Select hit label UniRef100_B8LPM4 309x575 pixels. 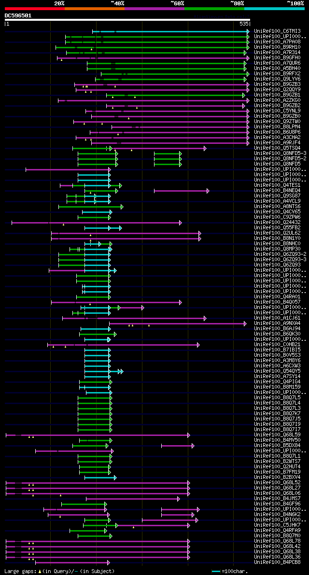277,127
